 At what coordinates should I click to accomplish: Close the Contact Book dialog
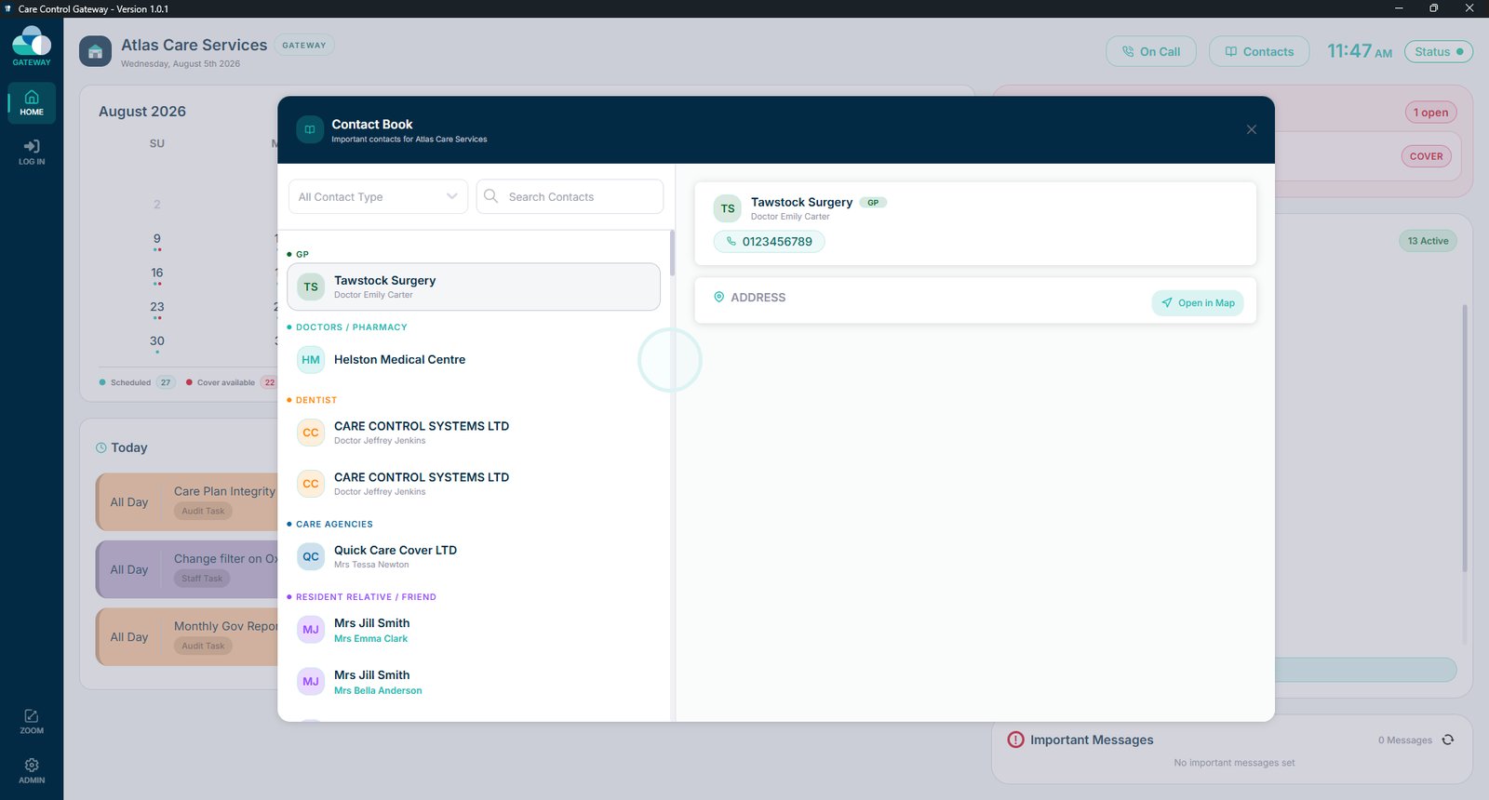(x=1252, y=129)
